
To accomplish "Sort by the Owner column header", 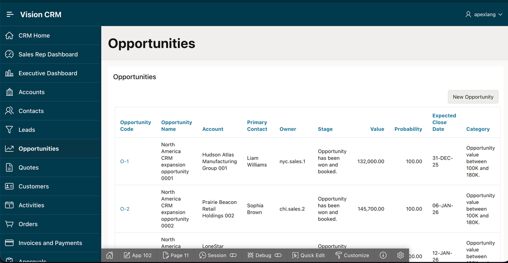I will click(288, 129).
